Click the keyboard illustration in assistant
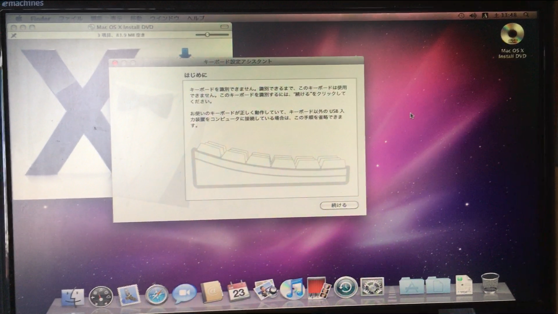 coord(271,165)
